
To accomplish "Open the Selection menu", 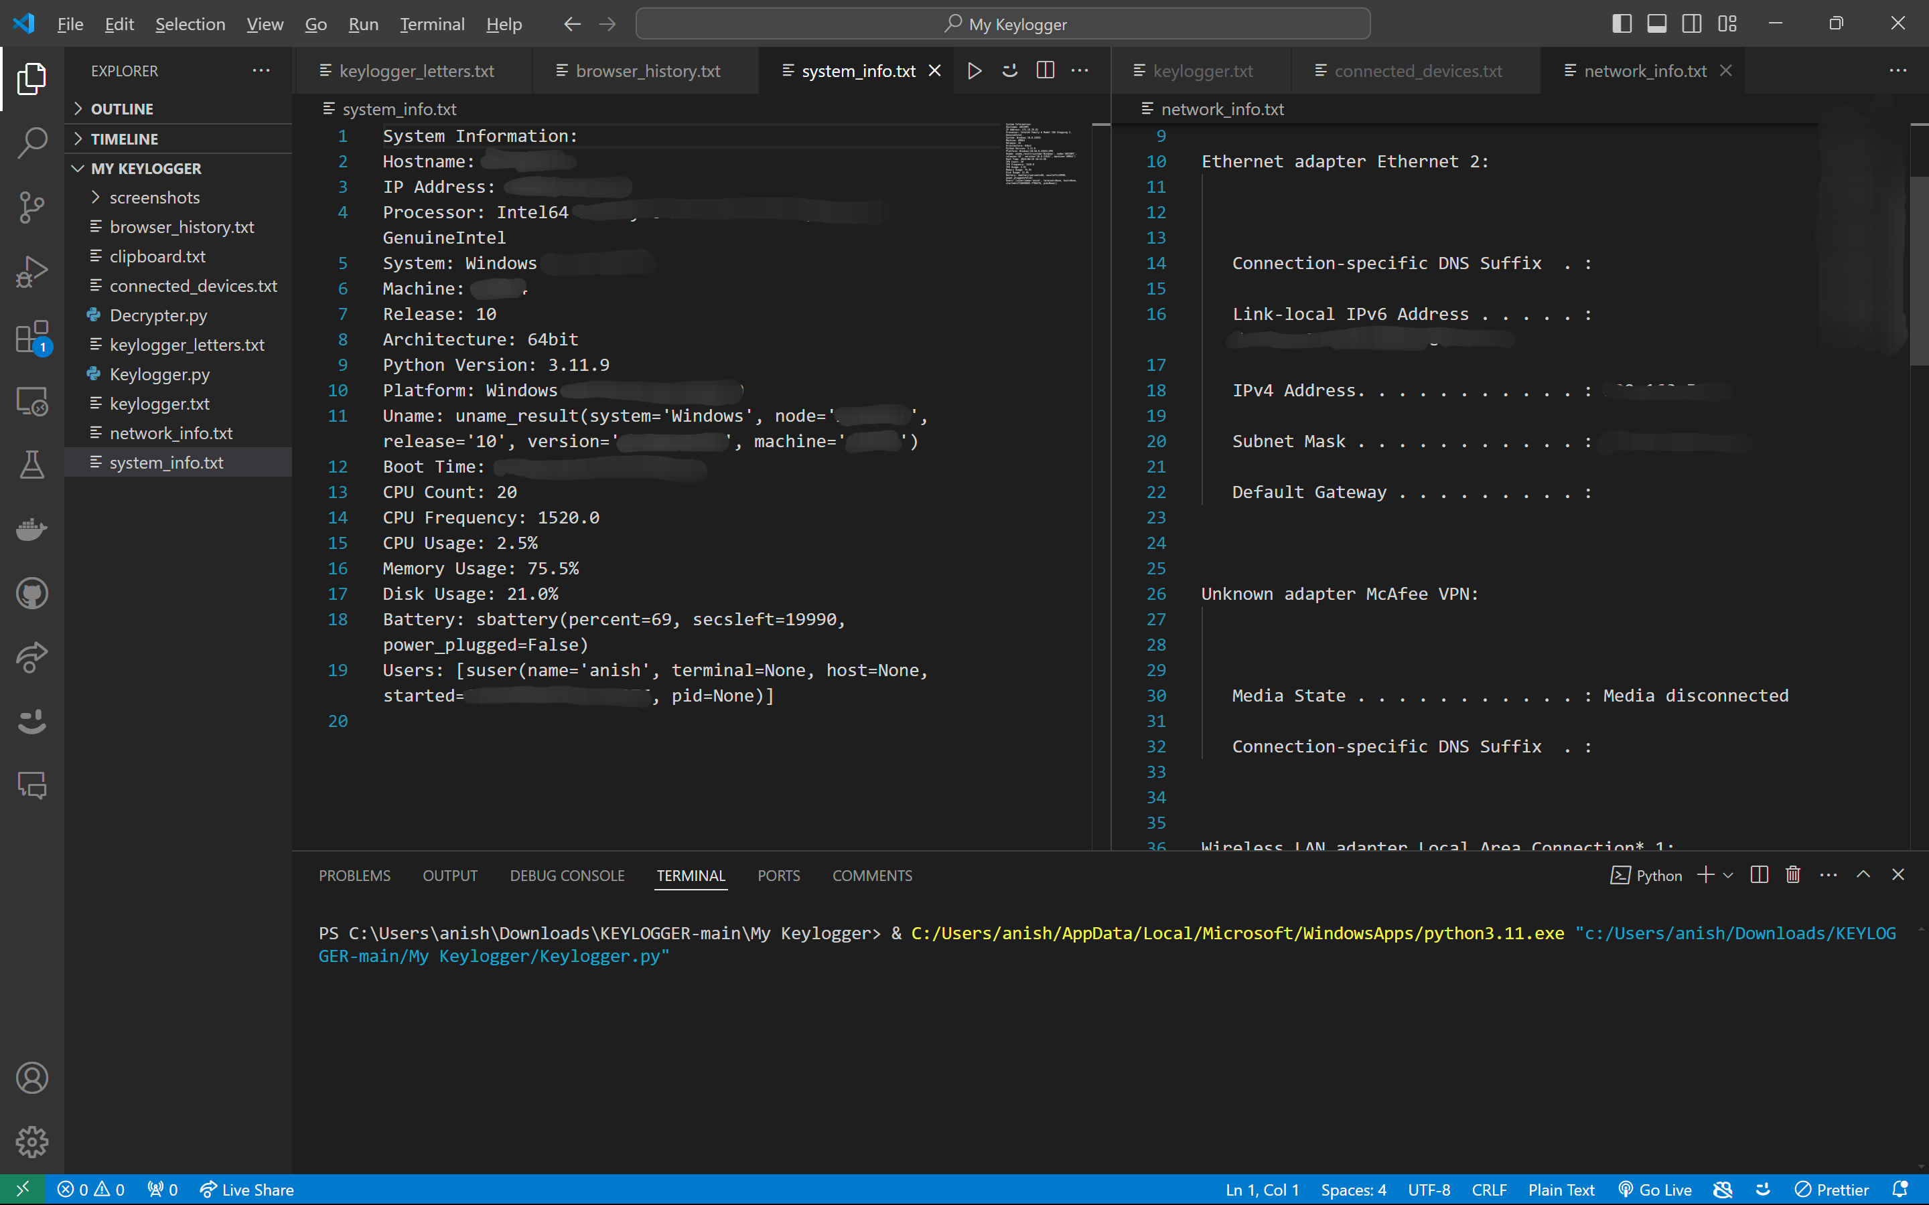I will [x=190, y=24].
